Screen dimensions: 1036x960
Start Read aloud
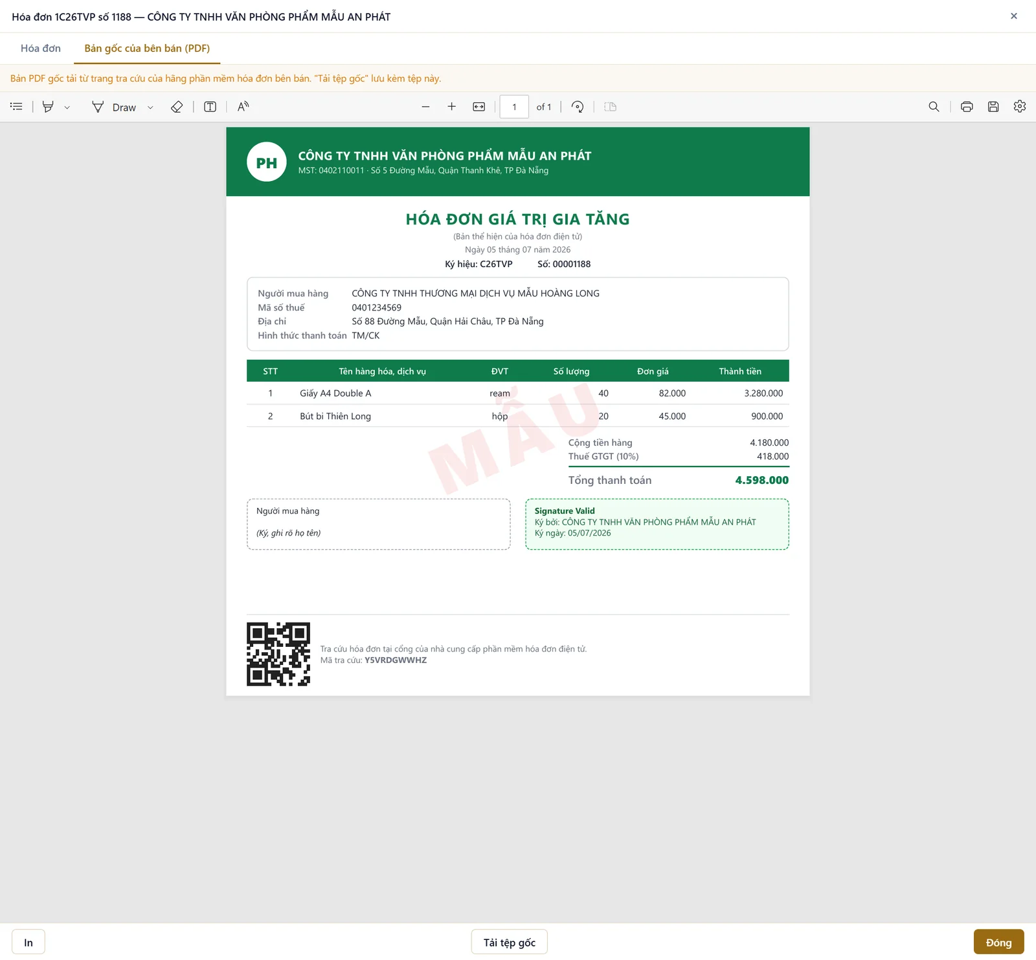pyautogui.click(x=243, y=107)
